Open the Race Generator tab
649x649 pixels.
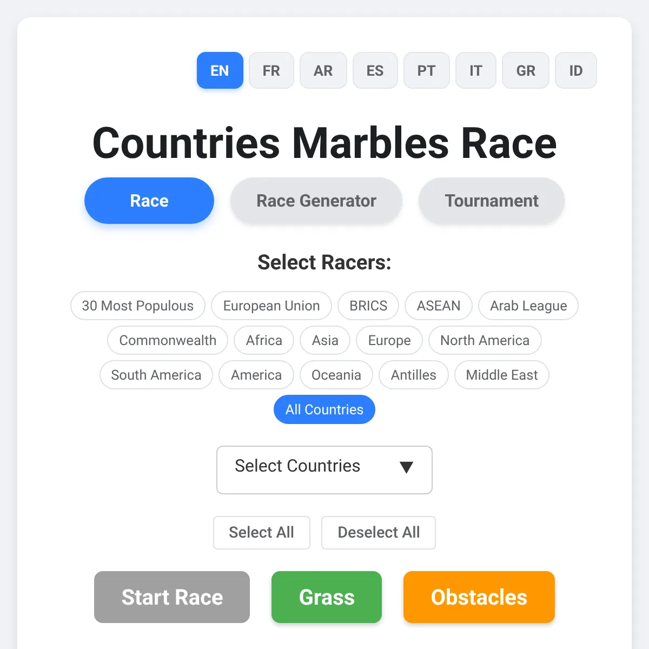[316, 201]
